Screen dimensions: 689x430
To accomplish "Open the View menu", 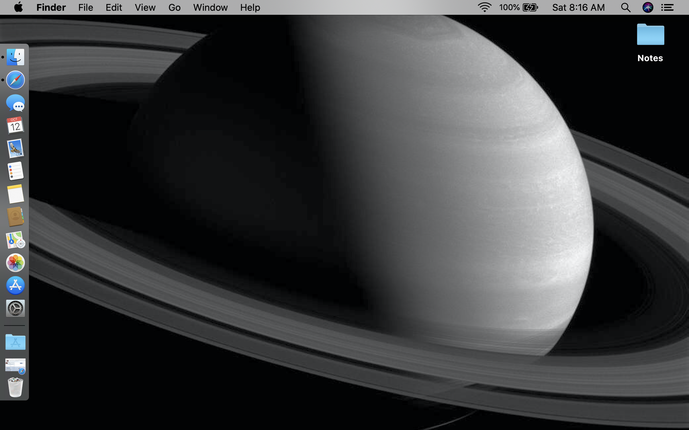I will point(145,7).
